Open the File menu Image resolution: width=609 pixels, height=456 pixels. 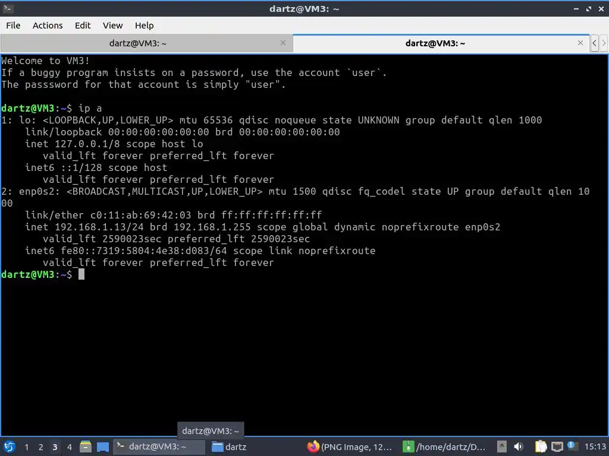click(x=13, y=25)
